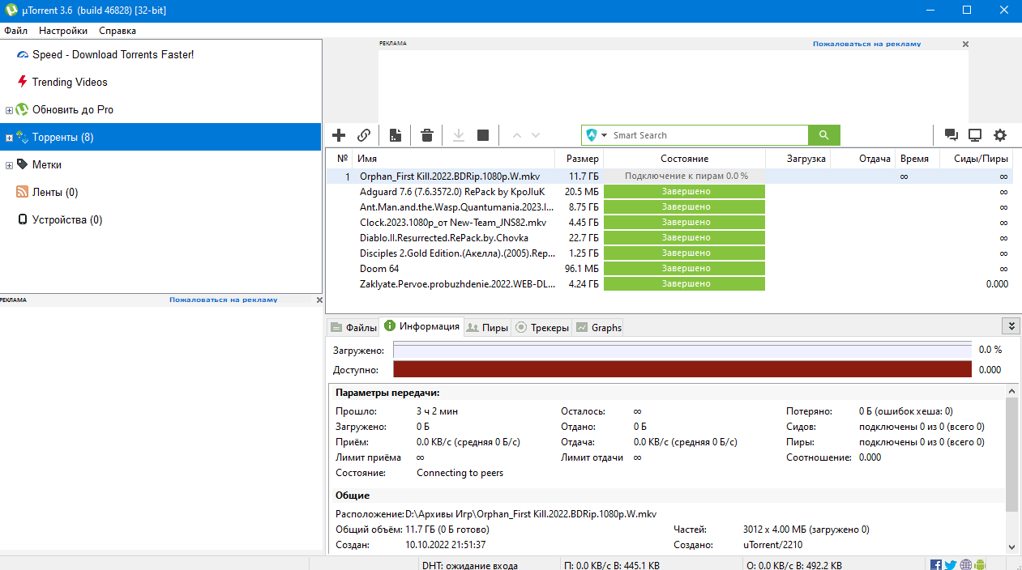Click the Add Torrent from URL link icon
Image resolution: width=1022 pixels, height=570 pixels.
pos(365,135)
